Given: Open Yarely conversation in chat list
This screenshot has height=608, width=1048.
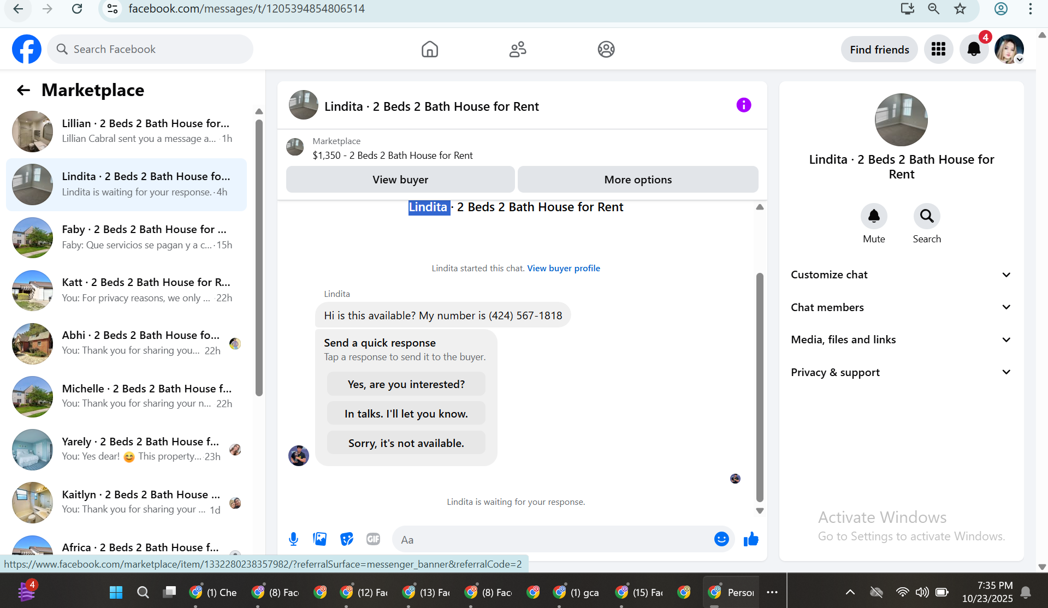Looking at the screenshot, I should pos(126,449).
